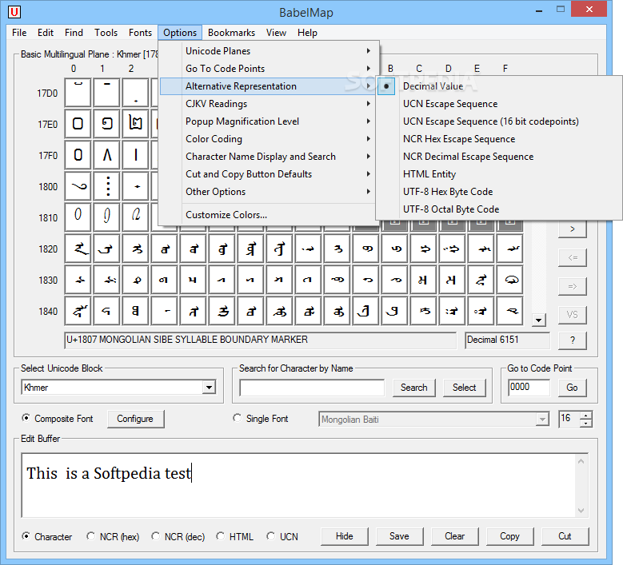This screenshot has width=623, height=565.
Task: Expand the Go To Code Points submenu
Action: coord(269,68)
